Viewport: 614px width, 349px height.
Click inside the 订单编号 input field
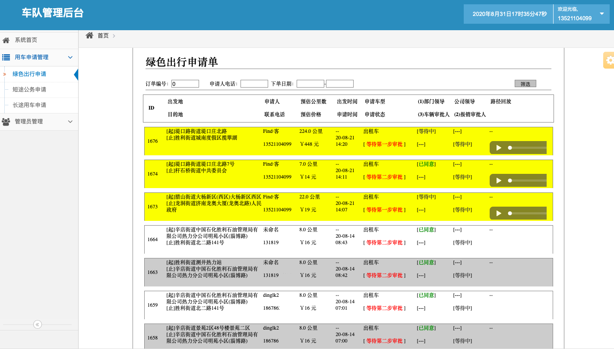[x=185, y=83]
